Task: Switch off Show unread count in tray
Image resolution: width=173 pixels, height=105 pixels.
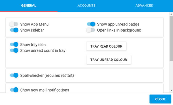Action: pos(14,50)
